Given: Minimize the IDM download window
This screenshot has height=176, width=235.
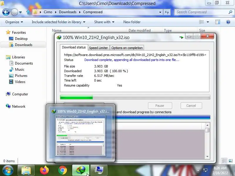Looking at the screenshot, I should [189, 36].
